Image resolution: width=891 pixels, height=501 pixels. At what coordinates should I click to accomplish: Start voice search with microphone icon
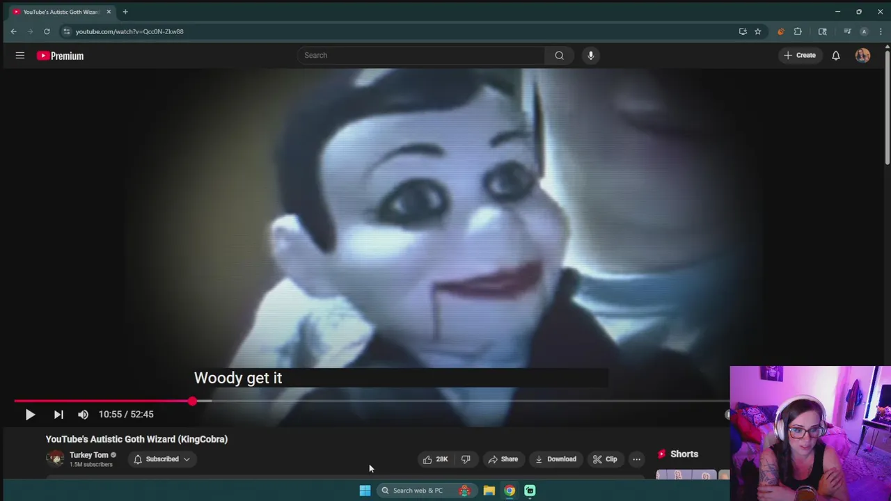tap(590, 56)
